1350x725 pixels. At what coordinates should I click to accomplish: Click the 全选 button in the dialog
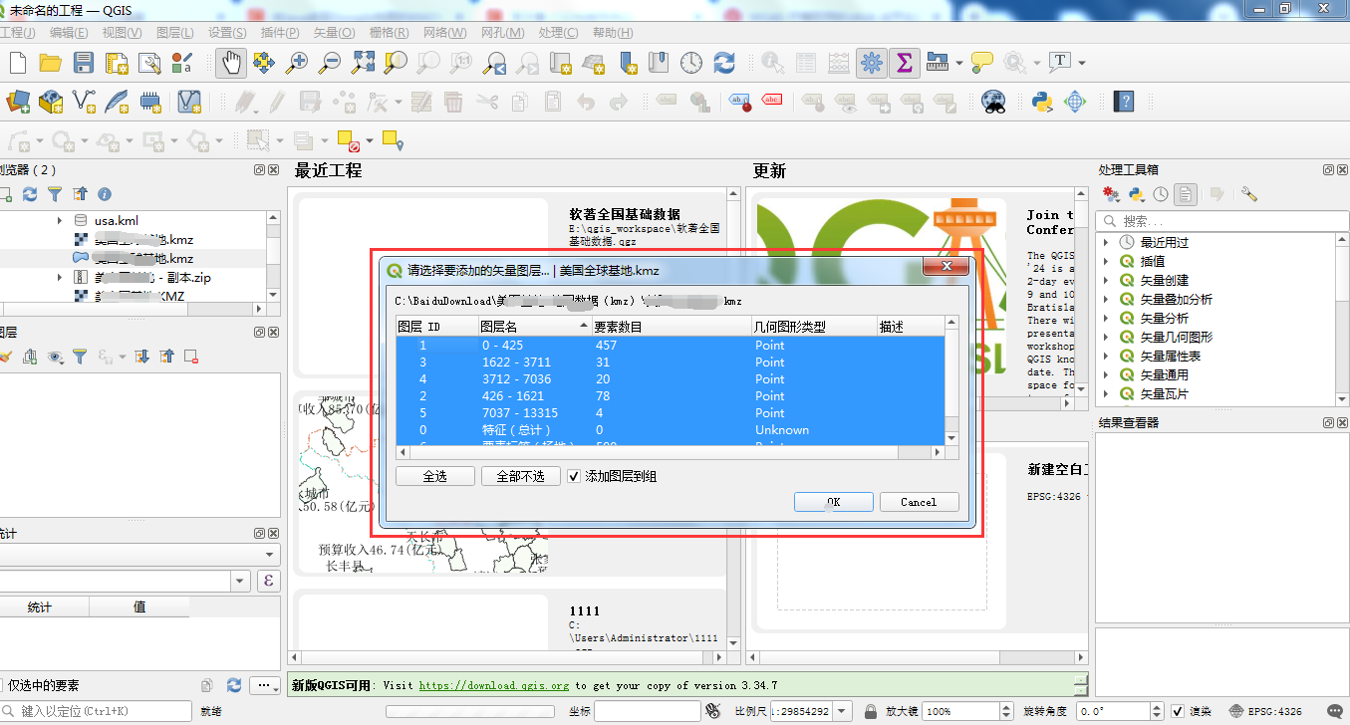coord(434,475)
